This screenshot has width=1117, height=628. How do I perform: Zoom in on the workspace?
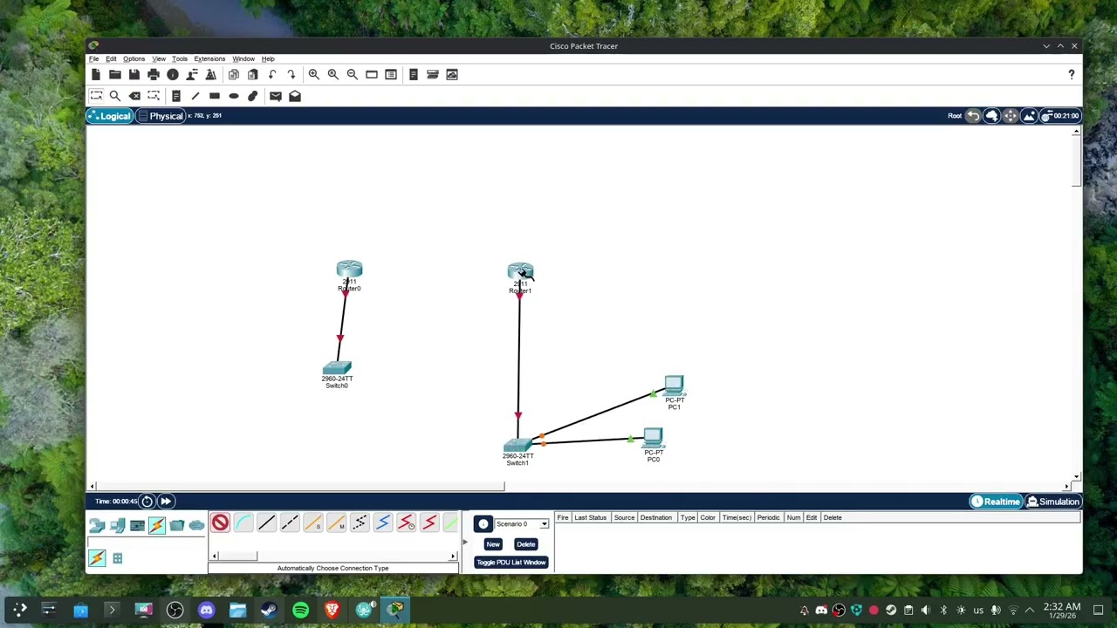coord(314,75)
